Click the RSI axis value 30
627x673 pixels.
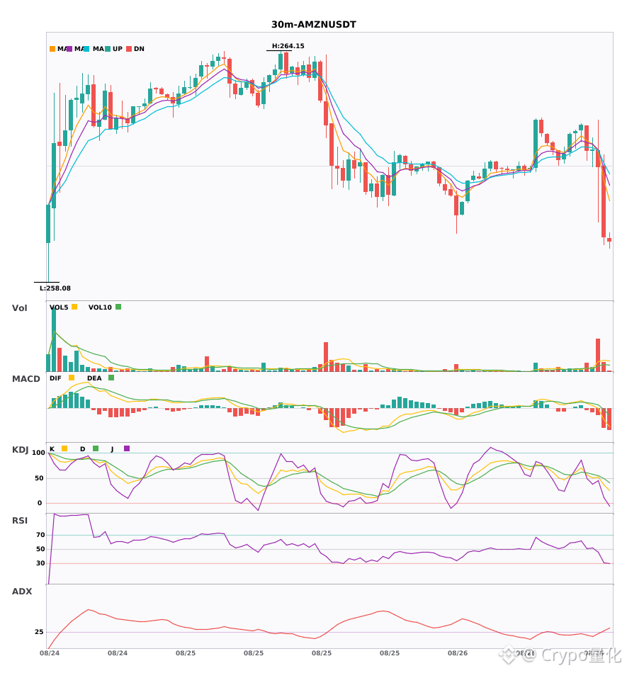[x=40, y=563]
